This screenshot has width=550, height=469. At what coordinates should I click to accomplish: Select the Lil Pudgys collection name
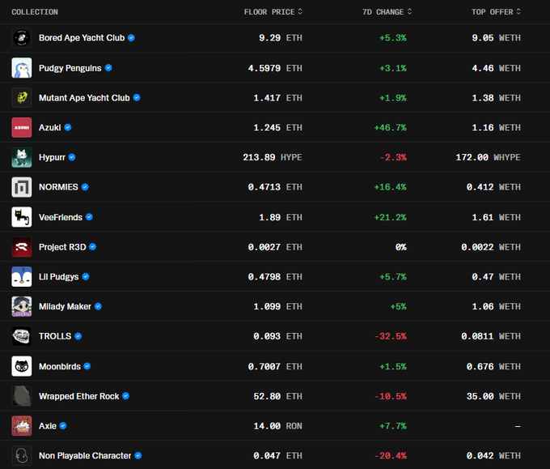(x=58, y=277)
